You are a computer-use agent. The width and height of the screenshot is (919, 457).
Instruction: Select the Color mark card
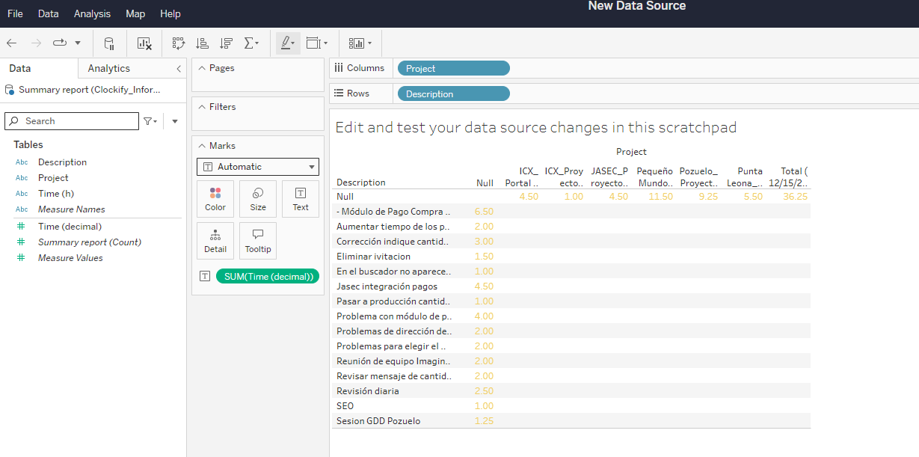pyautogui.click(x=215, y=197)
